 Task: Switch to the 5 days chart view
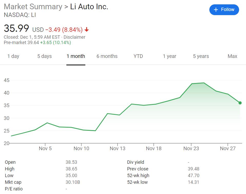(44, 56)
